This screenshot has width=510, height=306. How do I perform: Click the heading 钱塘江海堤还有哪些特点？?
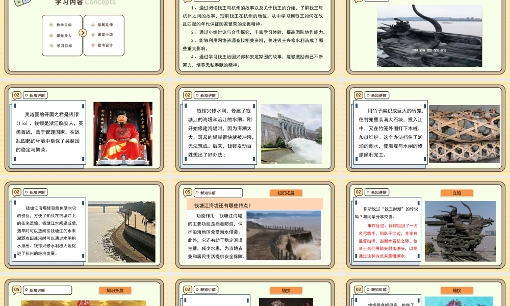223,206
